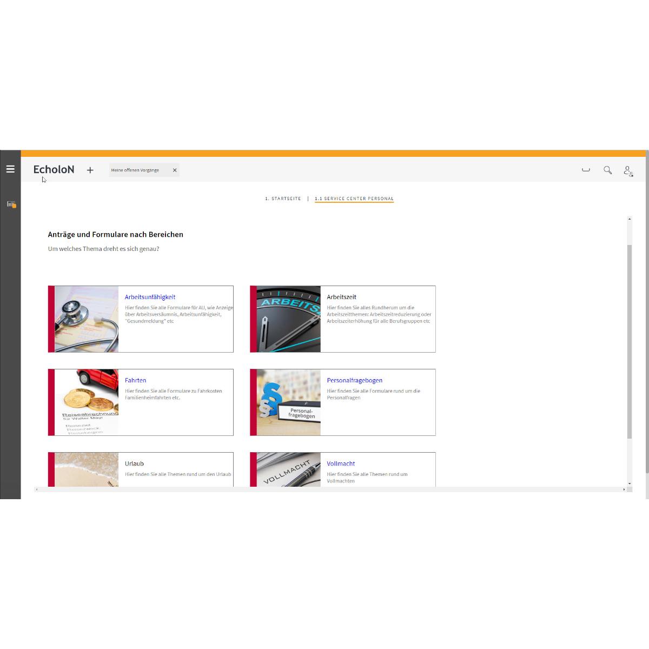The image size is (649, 649).
Task: Click the vertical scrollbar down arrow
Action: tap(630, 484)
